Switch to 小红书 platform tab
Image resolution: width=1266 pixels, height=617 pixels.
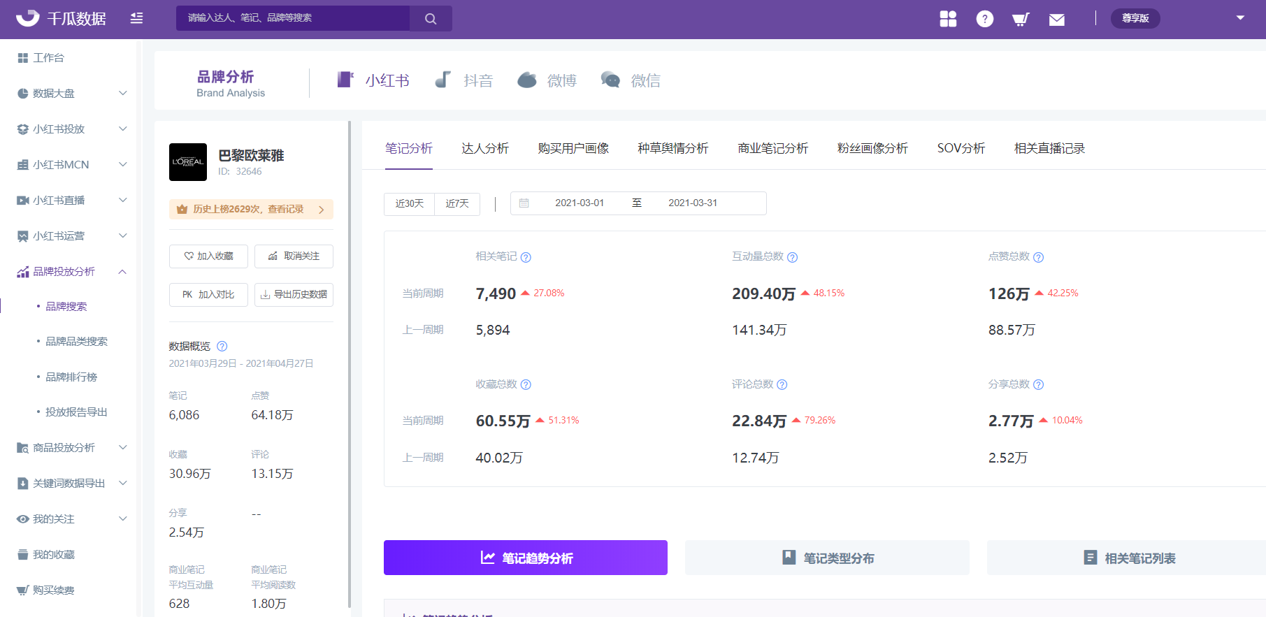373,80
